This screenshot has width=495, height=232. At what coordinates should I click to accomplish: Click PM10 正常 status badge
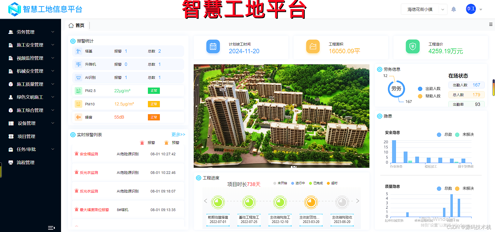point(154,104)
